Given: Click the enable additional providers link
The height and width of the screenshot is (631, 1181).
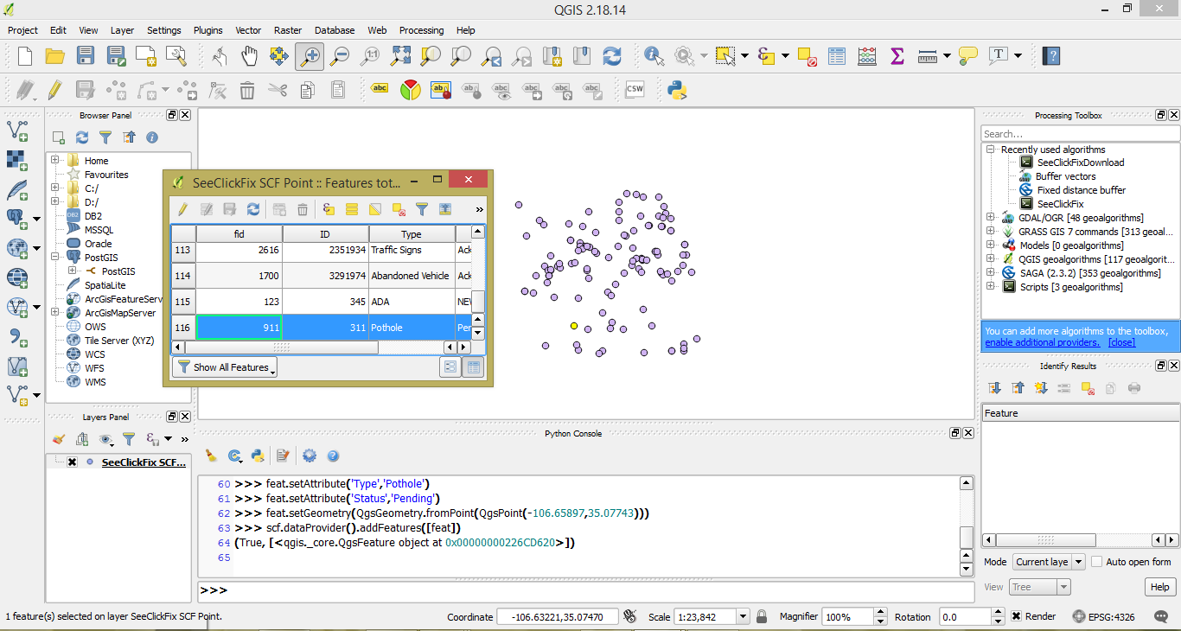Looking at the screenshot, I should 1042,342.
